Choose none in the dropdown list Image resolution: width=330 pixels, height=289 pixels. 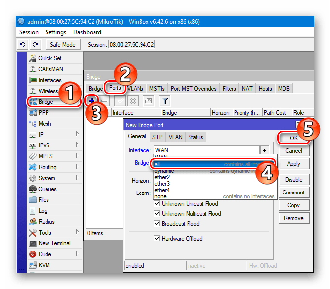[x=215, y=196]
